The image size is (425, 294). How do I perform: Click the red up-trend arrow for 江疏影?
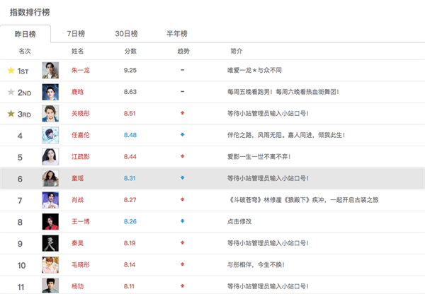183,157
